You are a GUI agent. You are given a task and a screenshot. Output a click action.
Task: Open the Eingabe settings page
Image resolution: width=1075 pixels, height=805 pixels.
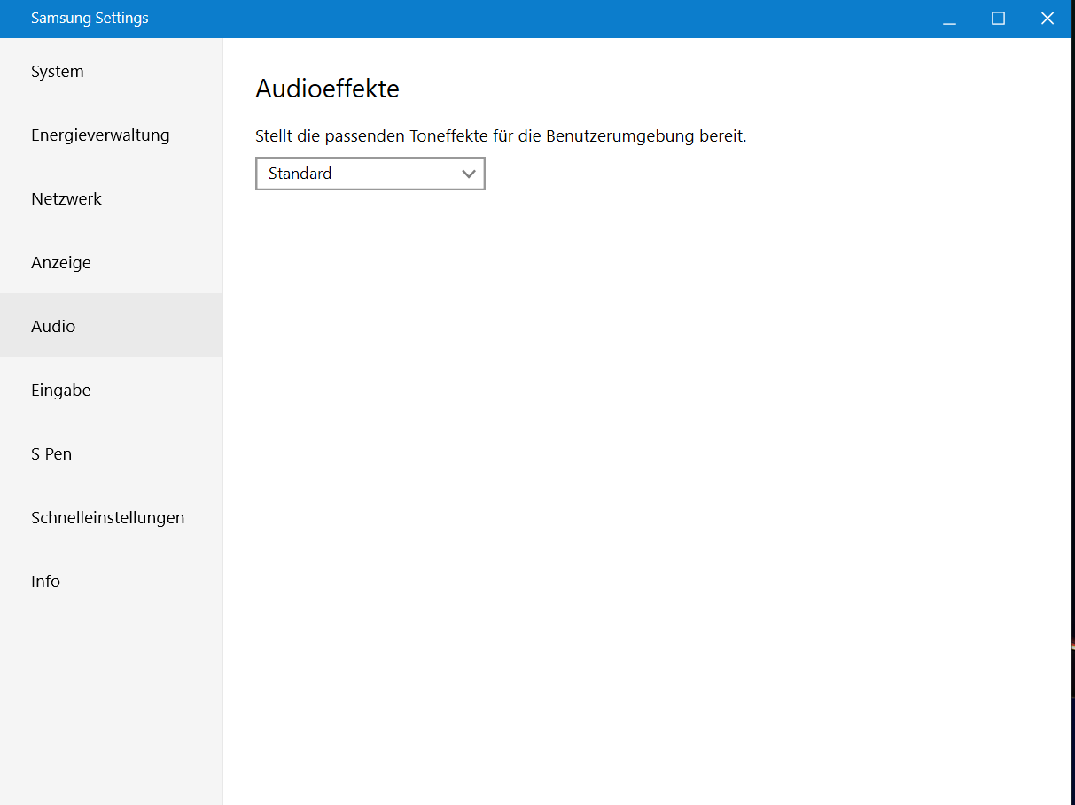pyautogui.click(x=61, y=391)
